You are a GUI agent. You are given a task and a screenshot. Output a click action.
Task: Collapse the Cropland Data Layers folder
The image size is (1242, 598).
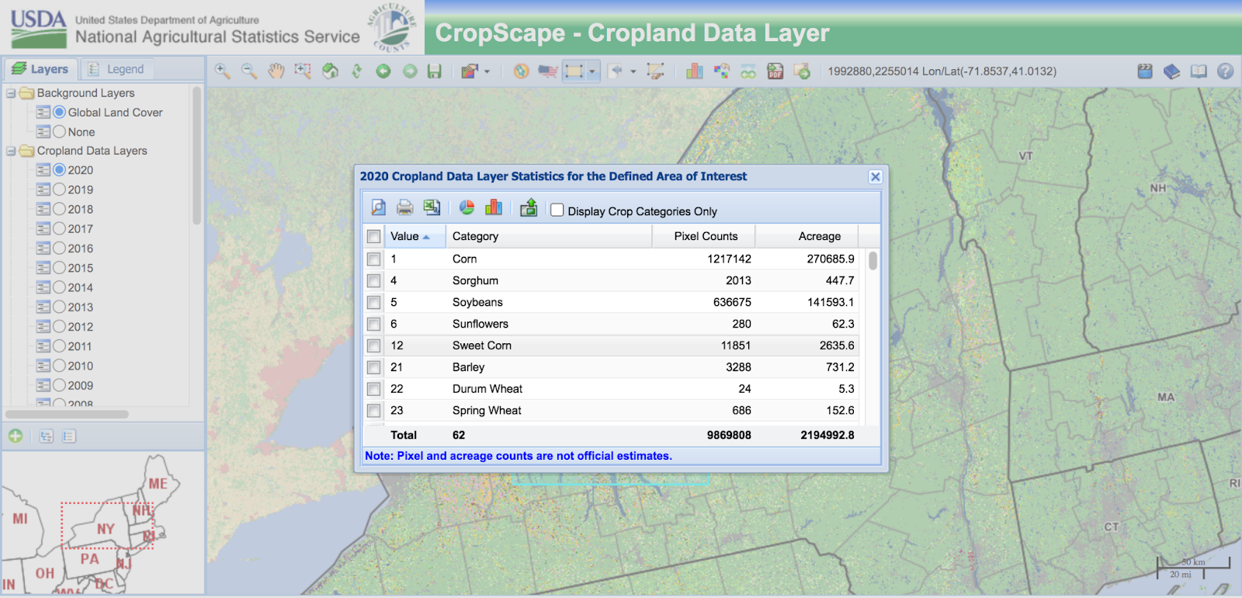click(x=11, y=151)
